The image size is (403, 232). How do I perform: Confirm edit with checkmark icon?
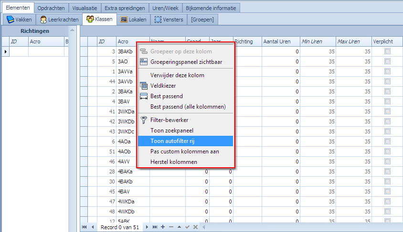[187, 227]
